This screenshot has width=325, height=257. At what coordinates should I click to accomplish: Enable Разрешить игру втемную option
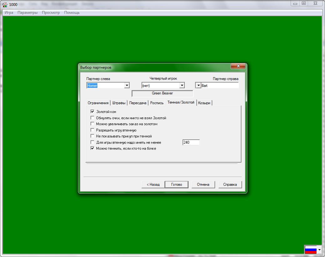click(92, 130)
